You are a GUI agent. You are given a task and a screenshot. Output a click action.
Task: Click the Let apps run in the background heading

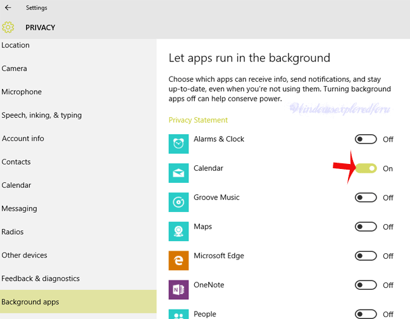(249, 58)
